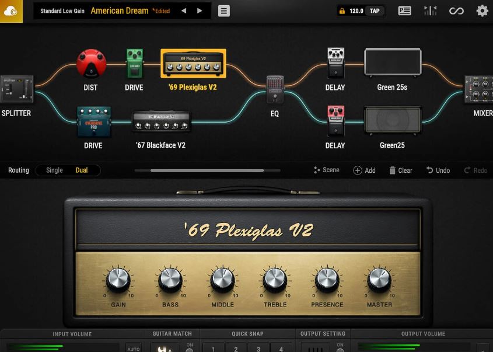The image size is (493, 352).
Task: Switch routing to Single
Action: click(x=54, y=170)
